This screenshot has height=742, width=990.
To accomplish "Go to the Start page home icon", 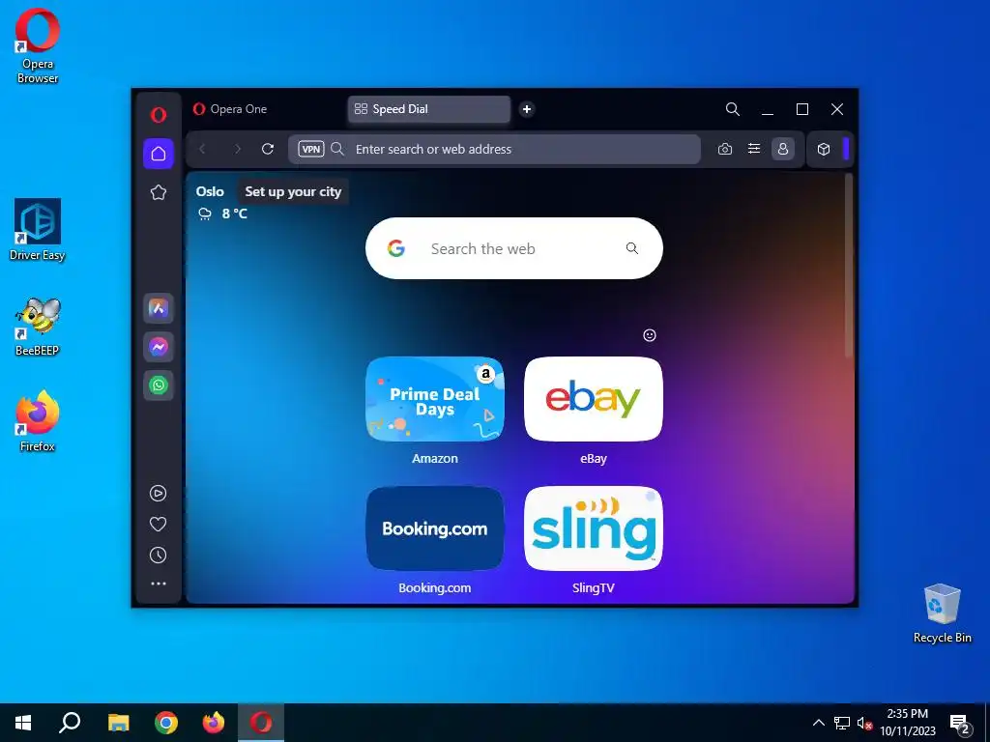I will coord(159,154).
